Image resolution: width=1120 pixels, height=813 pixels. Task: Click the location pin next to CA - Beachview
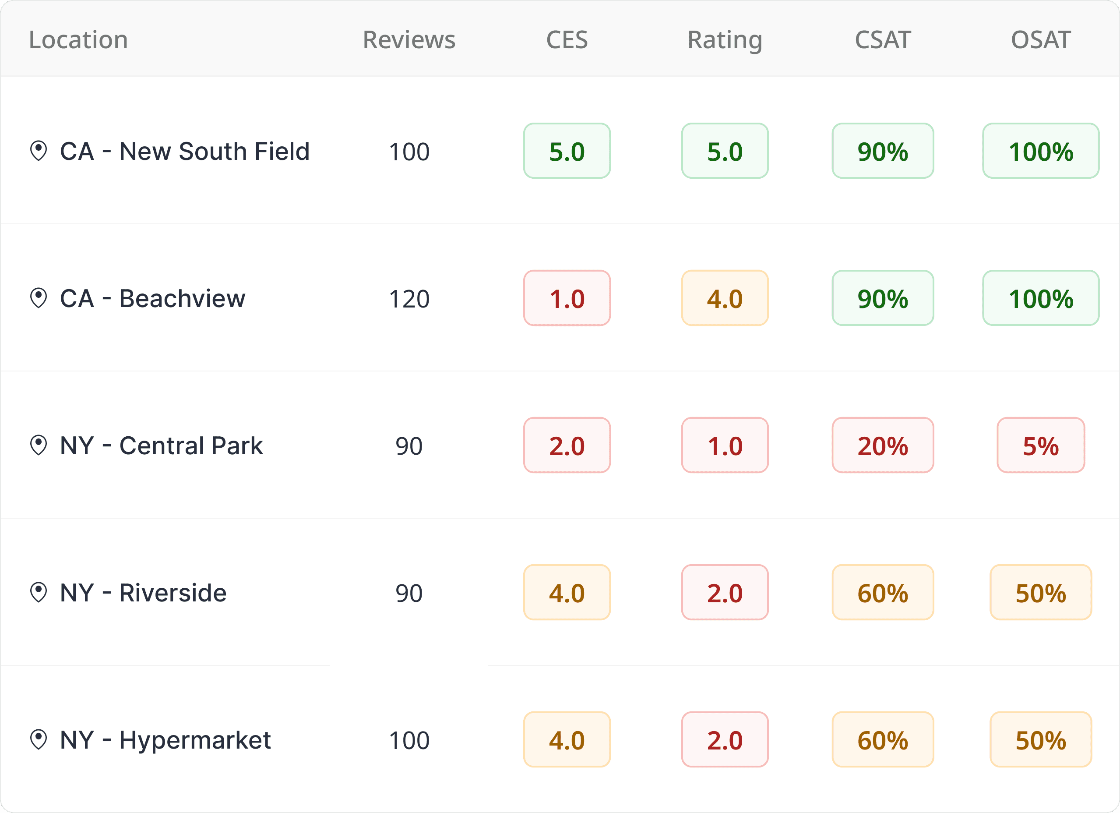39,298
